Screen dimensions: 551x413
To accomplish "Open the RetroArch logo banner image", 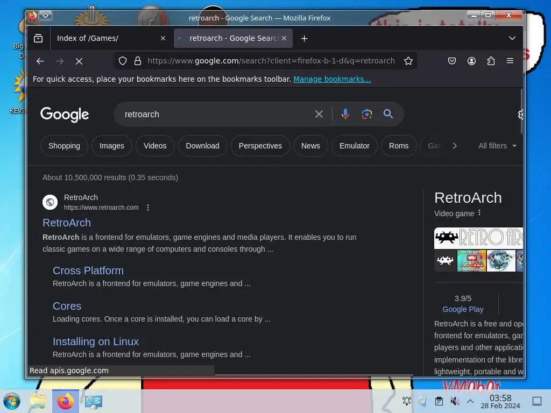I will 478,238.
